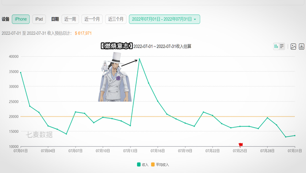Viewport: 306px width, 173px height.
Task: Download chart data icon
Action: point(302,46)
